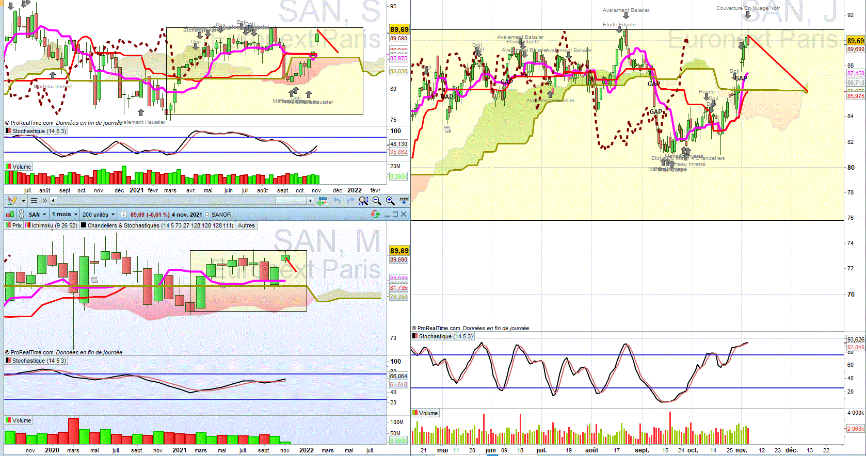Viewport: 866px width, 456px height.
Task: Click the yellow 89,69 price tag in daily chart
Action: [x=856, y=41]
